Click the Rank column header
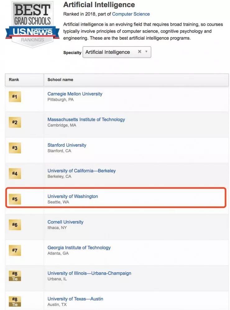Screen dimensions: 230x310 point(14,80)
